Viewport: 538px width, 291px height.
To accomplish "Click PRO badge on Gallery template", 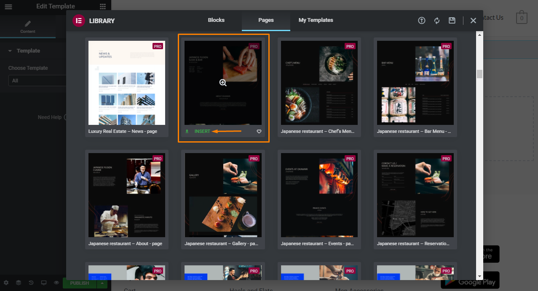I will pos(254,159).
